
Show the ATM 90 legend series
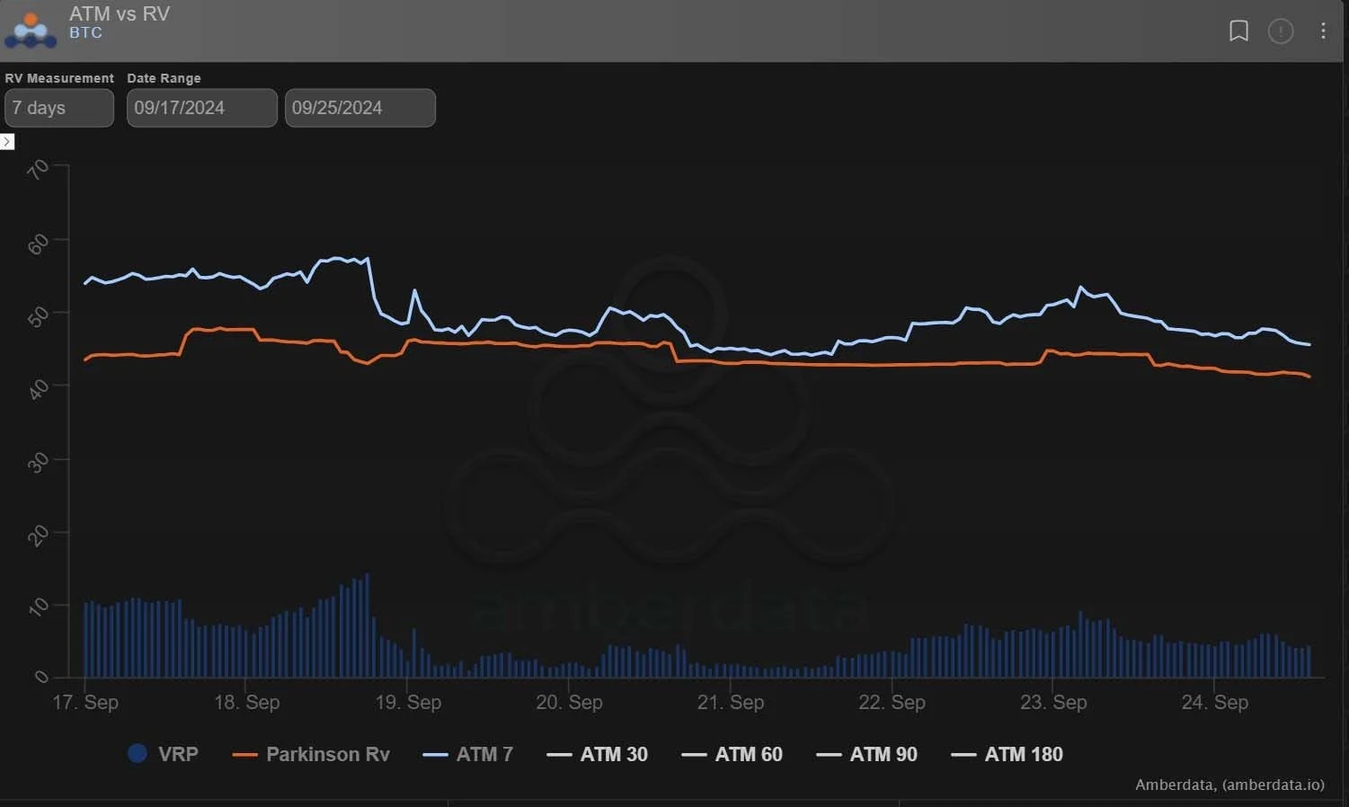point(866,754)
